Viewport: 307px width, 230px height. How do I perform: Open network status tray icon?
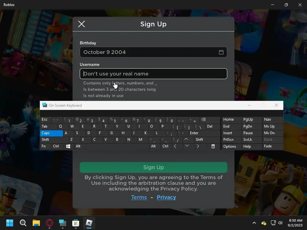(x=273, y=223)
